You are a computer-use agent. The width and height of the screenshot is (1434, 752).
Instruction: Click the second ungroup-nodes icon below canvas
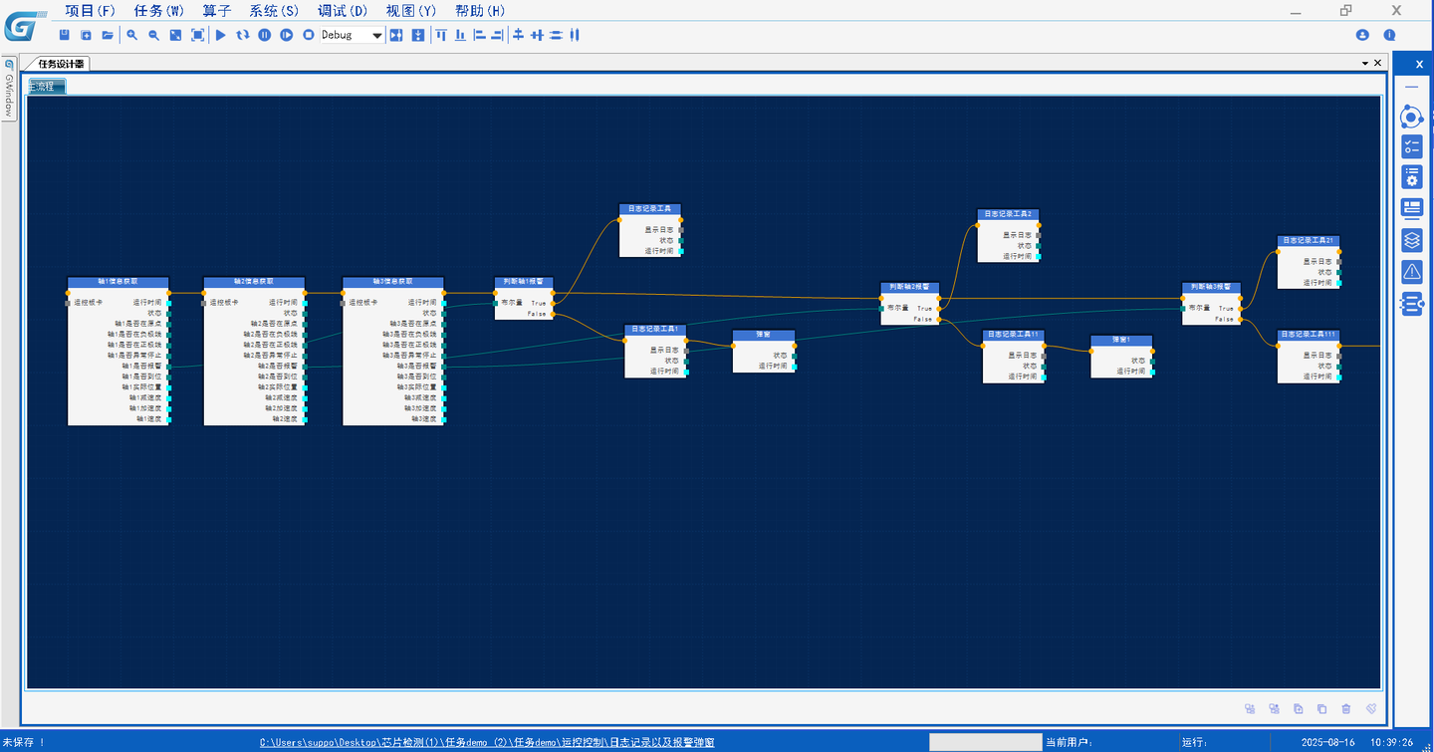coord(1274,709)
